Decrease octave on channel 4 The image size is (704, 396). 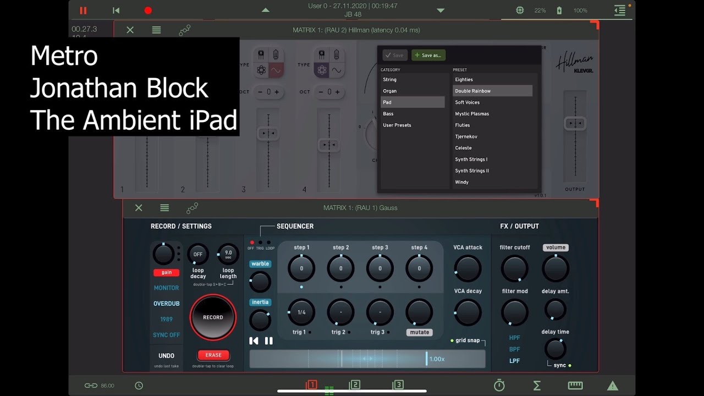pyautogui.click(x=321, y=92)
